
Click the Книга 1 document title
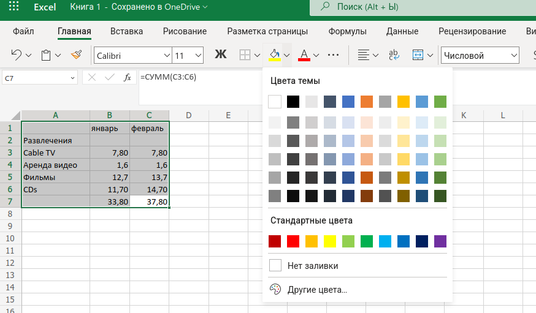[x=85, y=7]
